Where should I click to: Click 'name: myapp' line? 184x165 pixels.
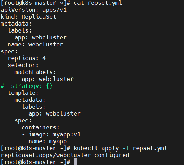tap(48, 141)
